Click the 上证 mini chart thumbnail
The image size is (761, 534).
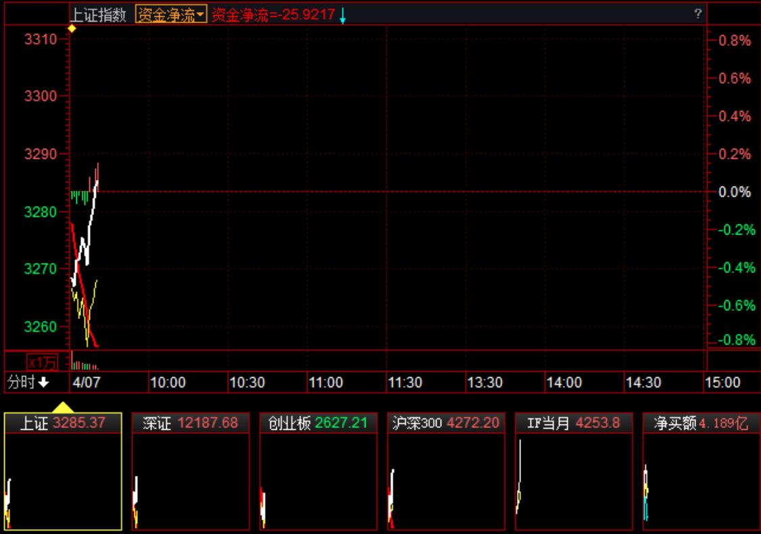pyautogui.click(x=63, y=481)
